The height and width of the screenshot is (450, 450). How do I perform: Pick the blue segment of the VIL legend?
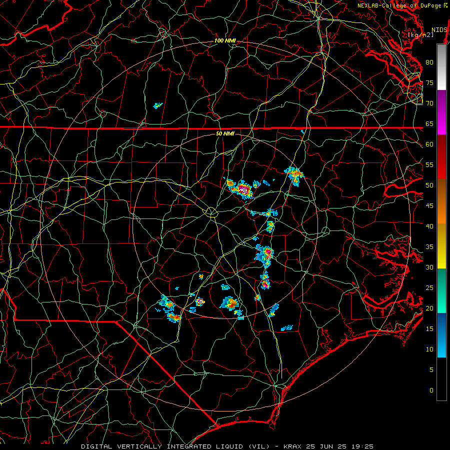[441, 335]
